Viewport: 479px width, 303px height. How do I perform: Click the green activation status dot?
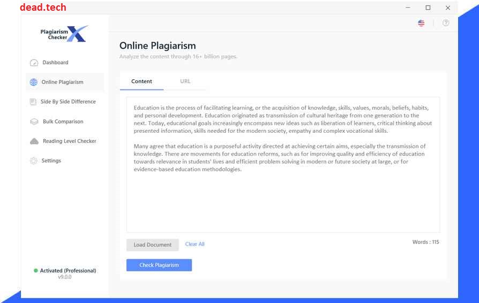point(36,270)
